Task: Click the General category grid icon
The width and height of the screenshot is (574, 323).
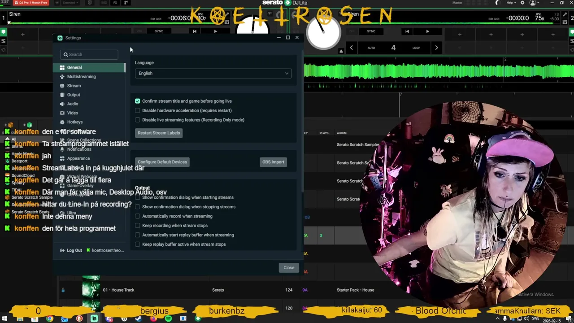Action: 62,67
